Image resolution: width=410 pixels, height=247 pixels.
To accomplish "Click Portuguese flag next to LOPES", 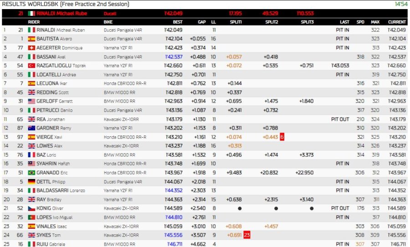I will [31, 217].
